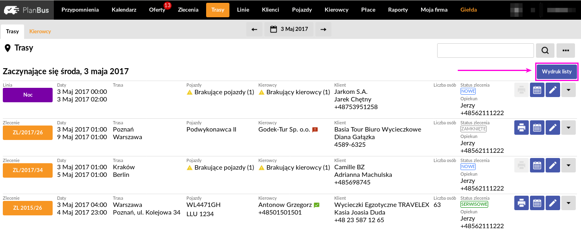
Task: Open the three-dots more options button
Action: click(566, 51)
